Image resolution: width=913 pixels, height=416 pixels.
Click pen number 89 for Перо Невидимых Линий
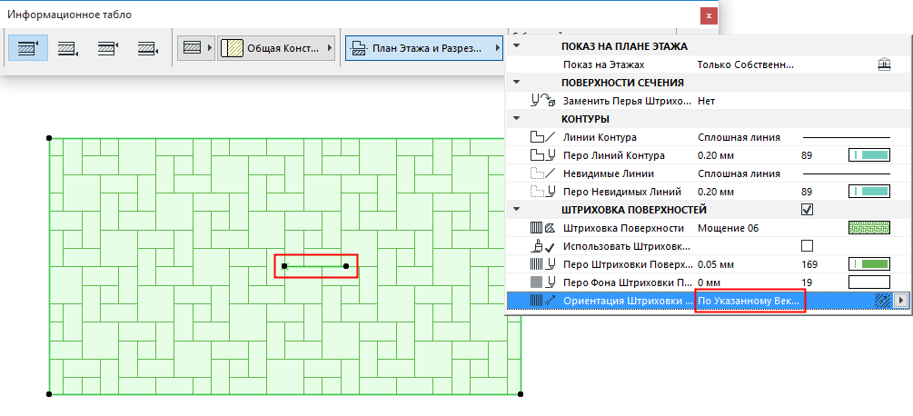click(x=807, y=192)
